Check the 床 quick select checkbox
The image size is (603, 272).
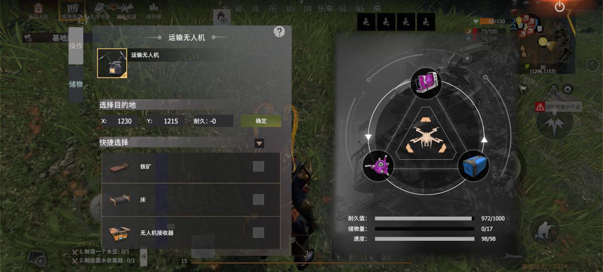(x=259, y=199)
